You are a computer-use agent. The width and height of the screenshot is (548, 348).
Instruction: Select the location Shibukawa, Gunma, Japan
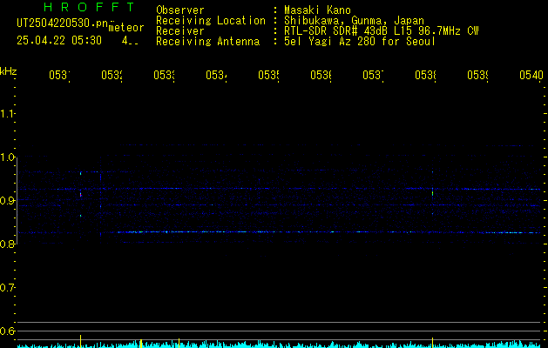[x=354, y=21]
